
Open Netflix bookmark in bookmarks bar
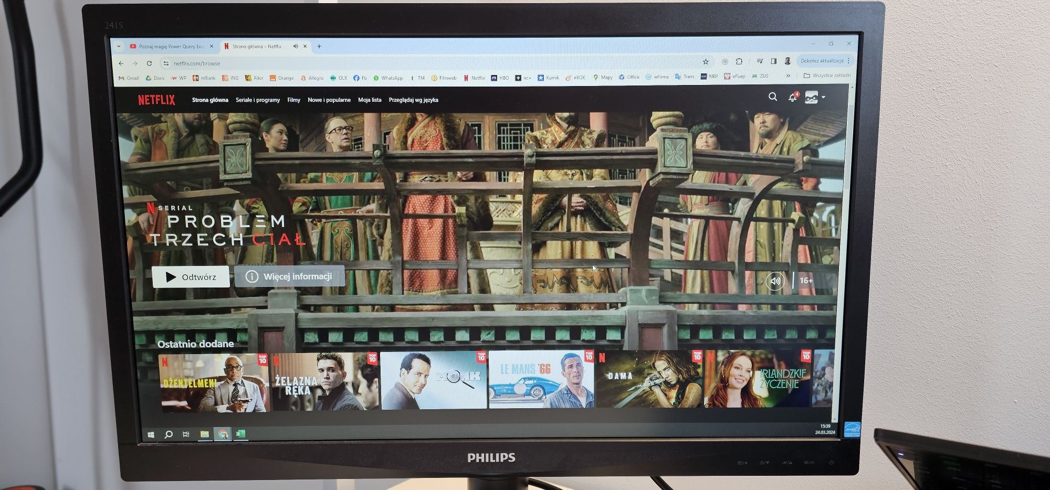tap(474, 78)
